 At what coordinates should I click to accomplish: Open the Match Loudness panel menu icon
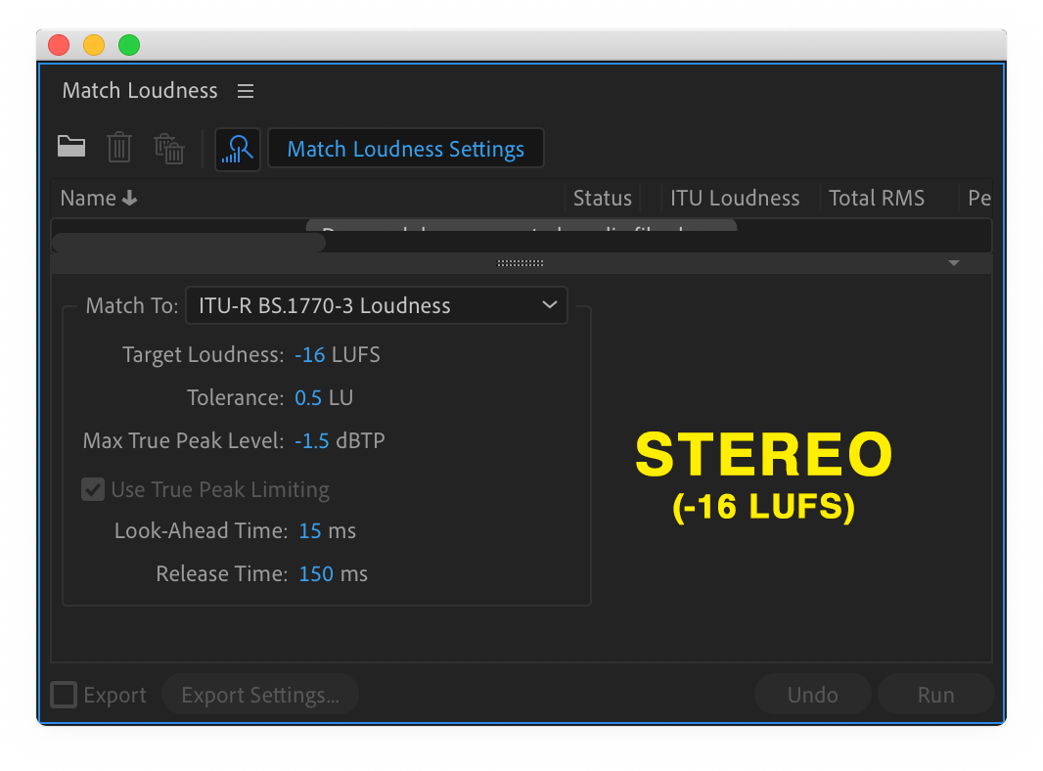pos(246,91)
